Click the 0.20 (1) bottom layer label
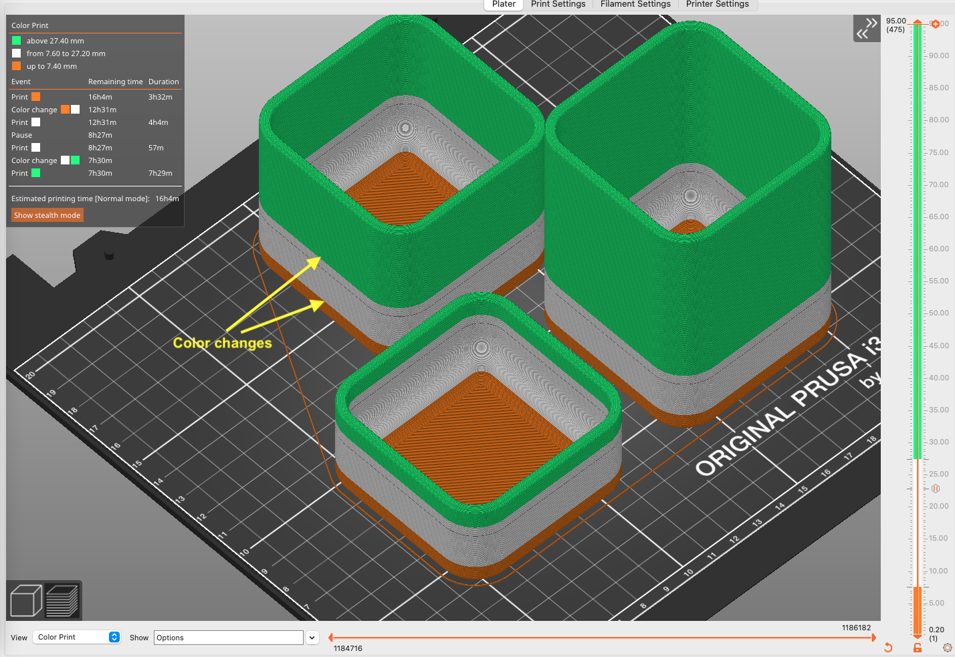955x657 pixels. click(x=936, y=634)
